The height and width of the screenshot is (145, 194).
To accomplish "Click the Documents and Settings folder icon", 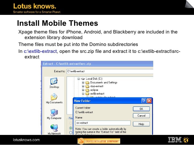I will (x=87, y=83).
